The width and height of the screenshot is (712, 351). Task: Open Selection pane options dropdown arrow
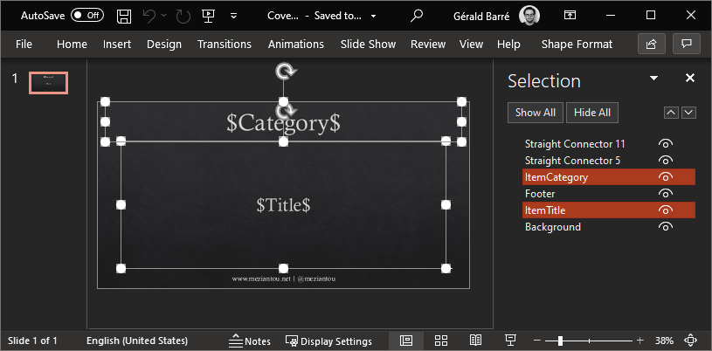(653, 79)
